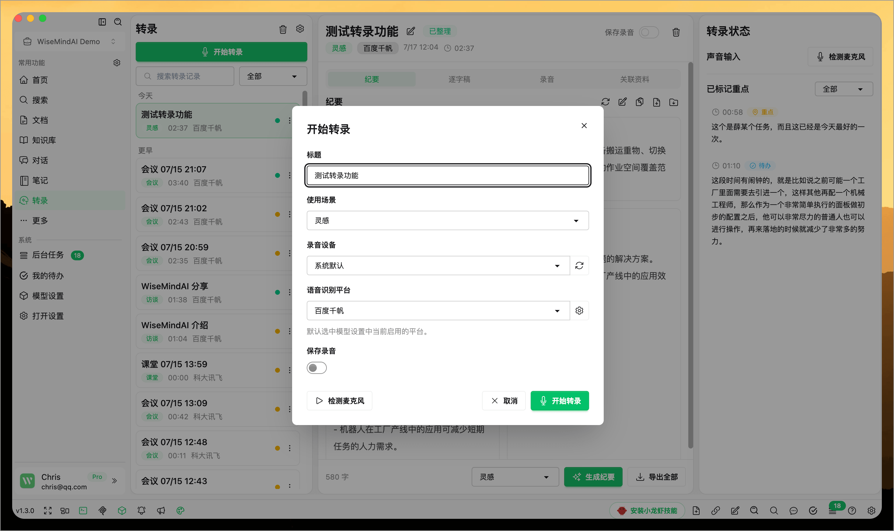Click 搜索转录记录 search field
894x531 pixels.
pos(184,76)
